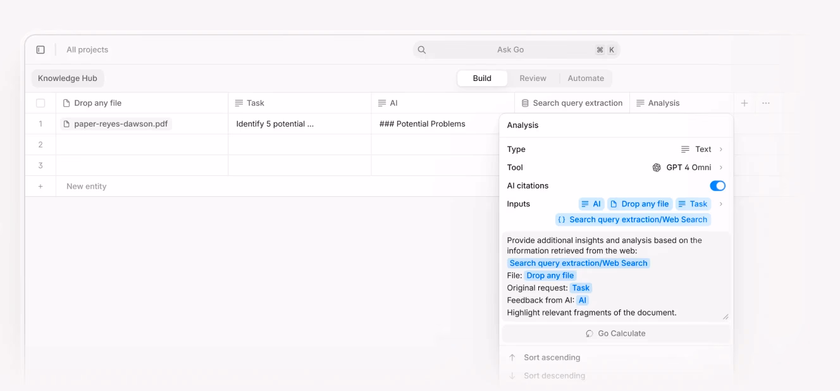Click the database icon of Search query extraction
Viewport: 840px width, 391px height.
tap(525, 103)
